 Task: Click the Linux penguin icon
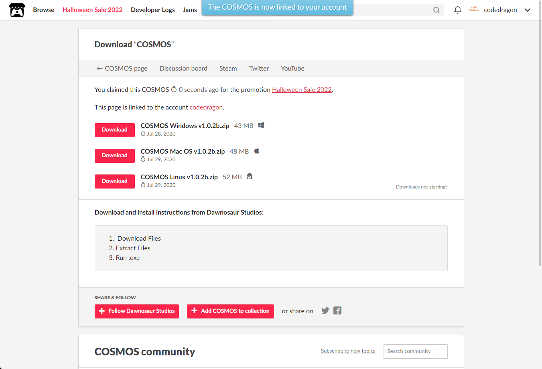click(x=250, y=176)
